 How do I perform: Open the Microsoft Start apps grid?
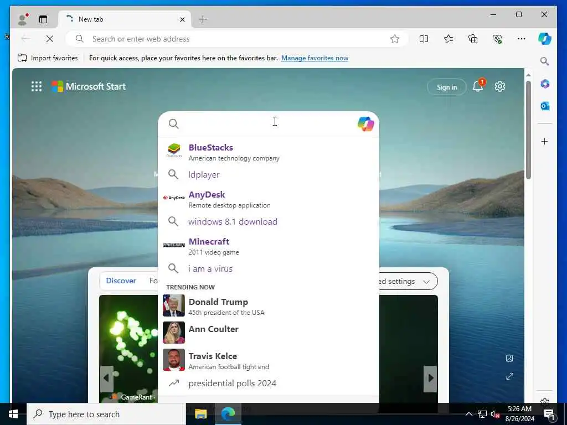[37, 86]
